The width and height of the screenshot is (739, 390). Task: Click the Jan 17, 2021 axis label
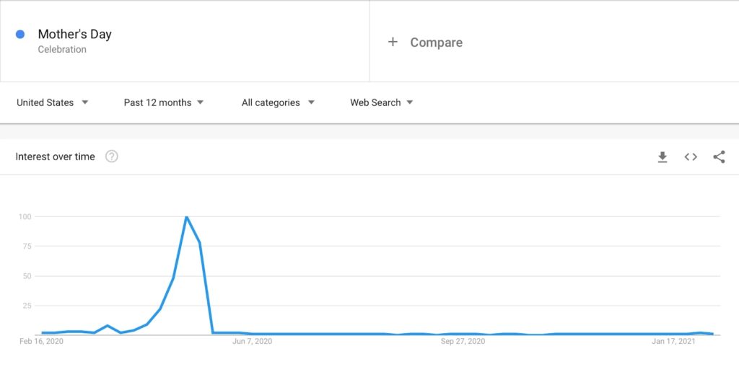673,341
